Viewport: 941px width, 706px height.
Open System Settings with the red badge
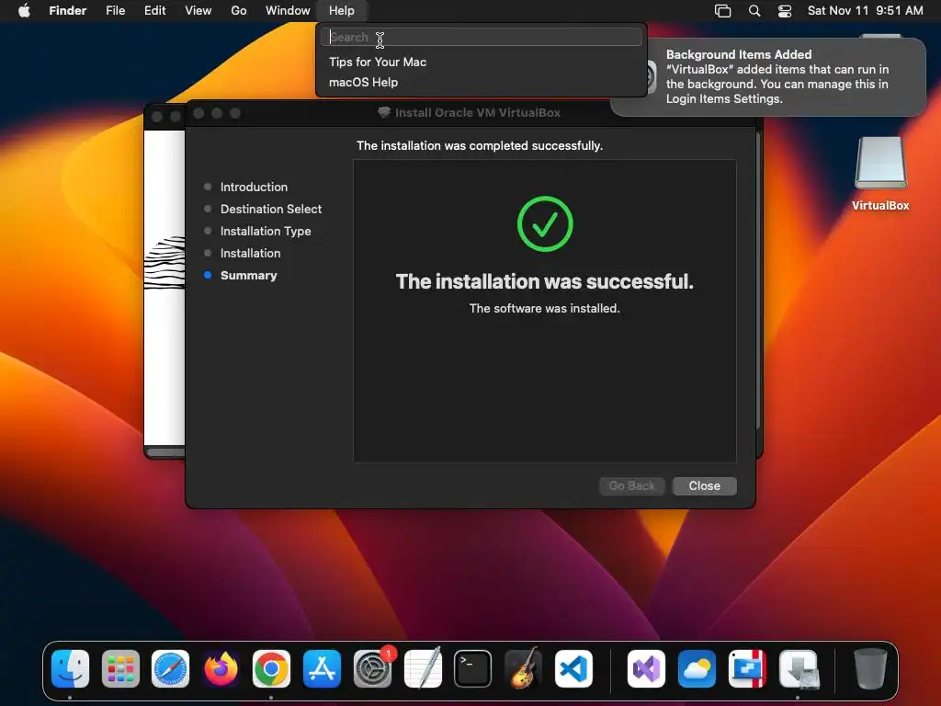pos(372,668)
